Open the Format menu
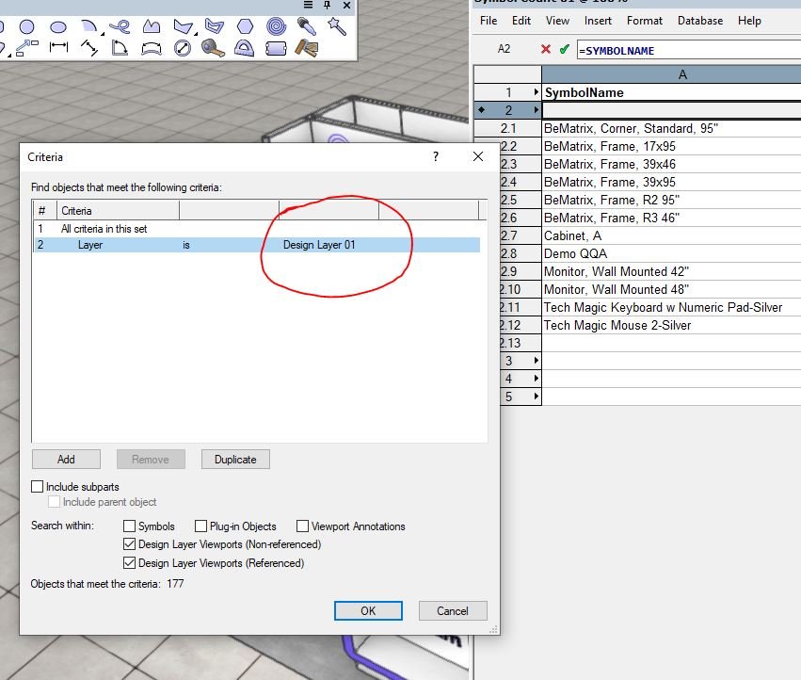The width and height of the screenshot is (801, 680). [x=644, y=20]
